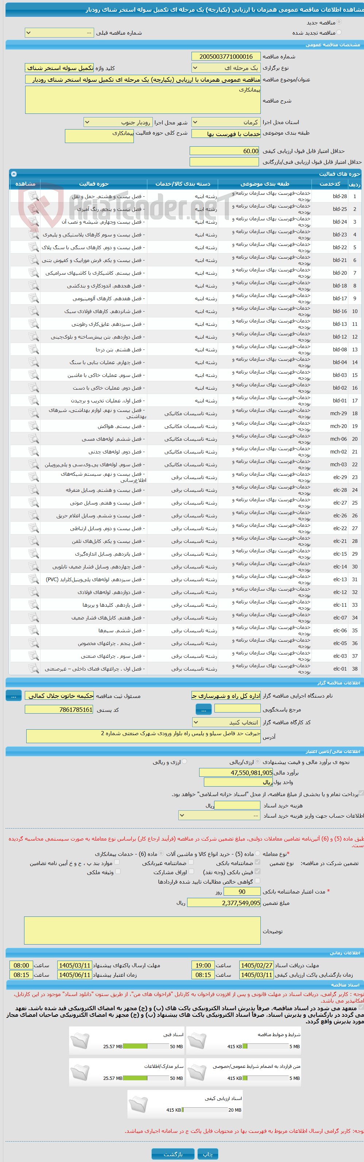
Task: Toggle the ضمانتنامه بانکی checkbox
Action: pyautogui.click(x=257, y=862)
